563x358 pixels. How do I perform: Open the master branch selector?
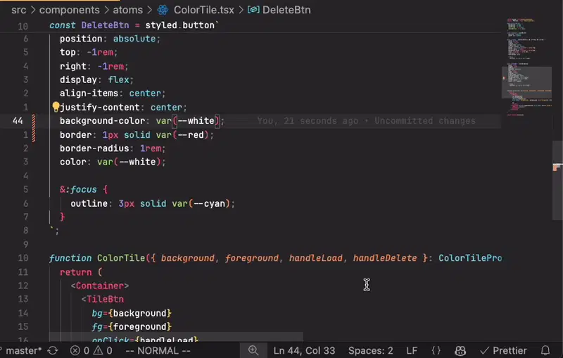23,350
